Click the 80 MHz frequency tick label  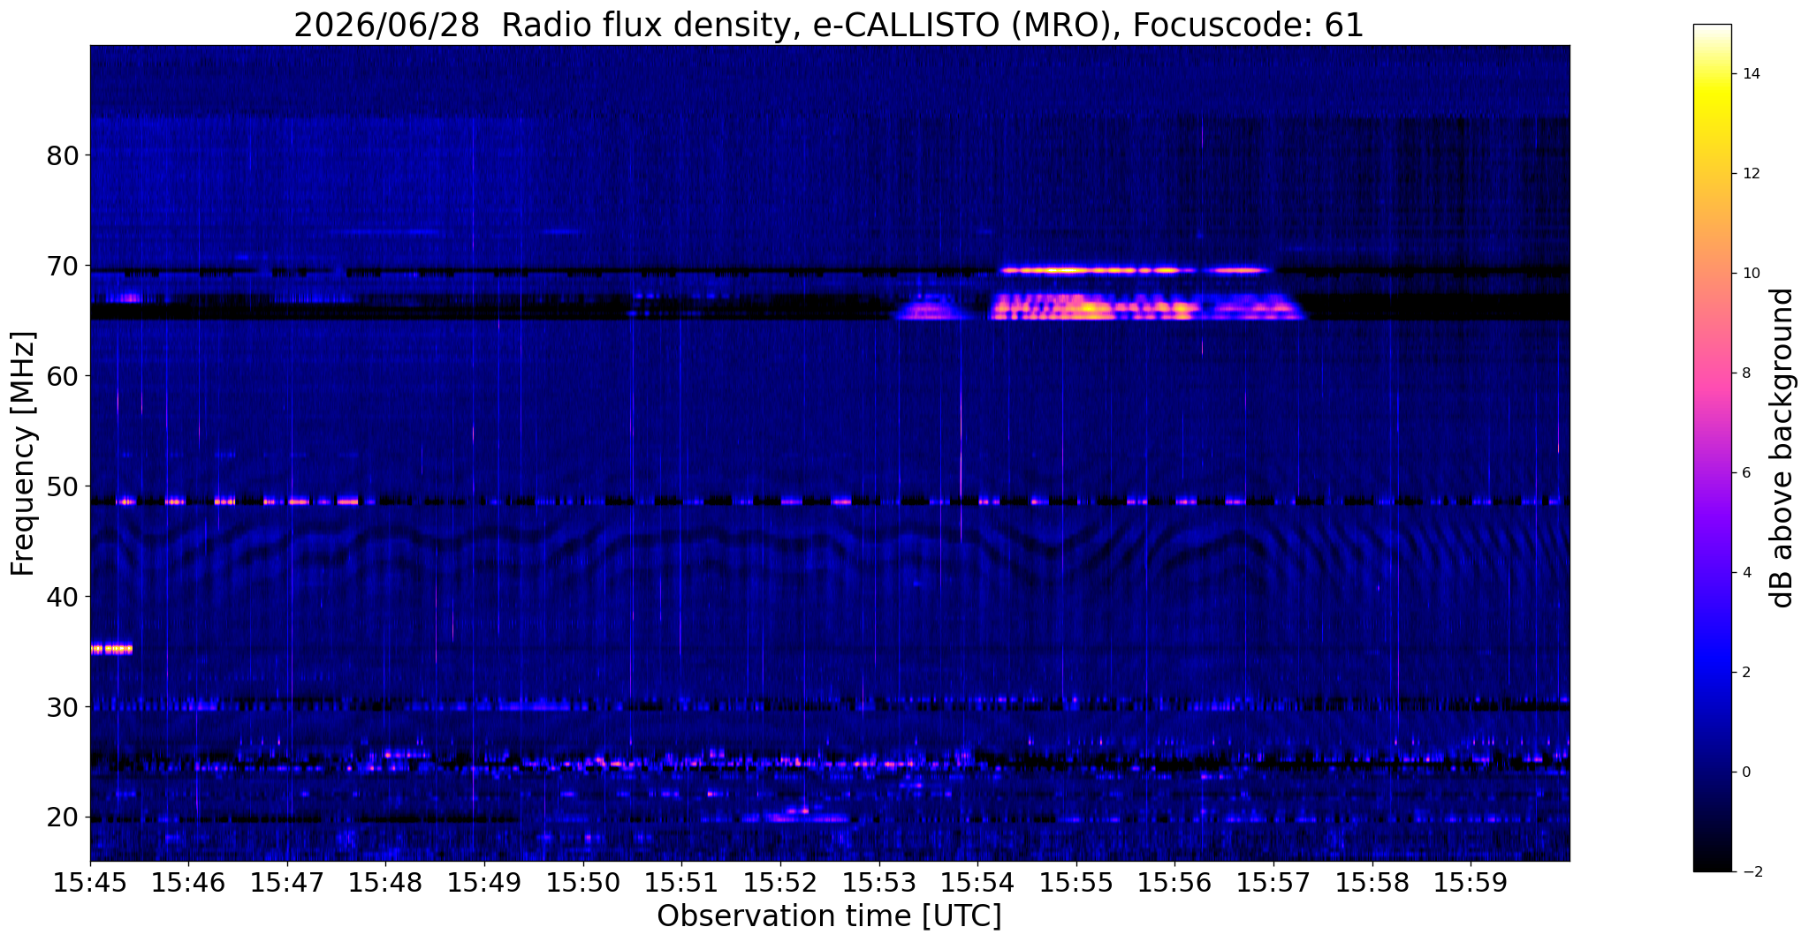63,155
